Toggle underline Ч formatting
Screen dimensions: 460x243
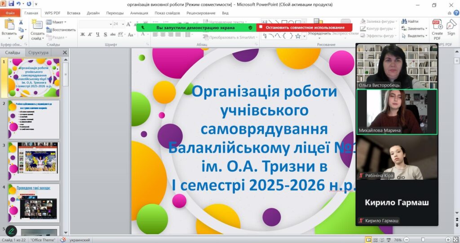97,35
